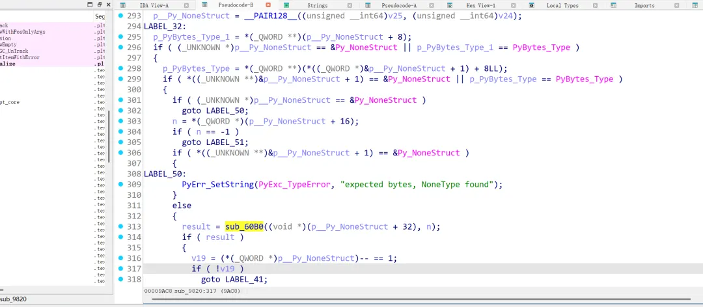Screen dimensions: 703x307
Task: Click the 00009AC8 sub_9820:317 status text
Action: click(192, 291)
